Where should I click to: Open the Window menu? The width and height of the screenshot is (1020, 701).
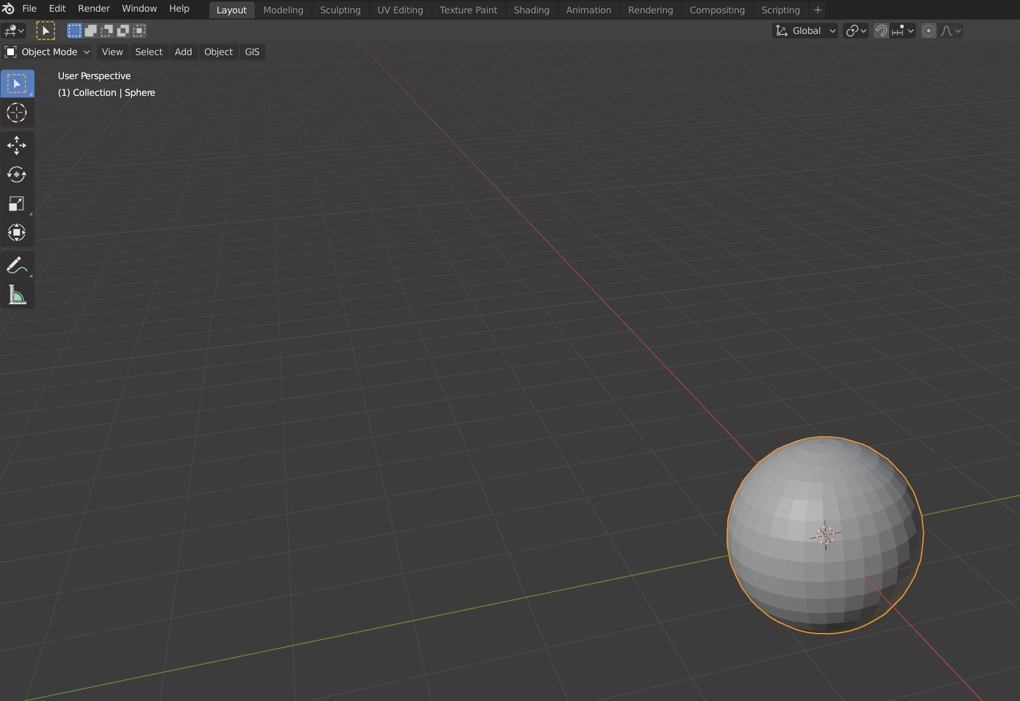point(139,9)
